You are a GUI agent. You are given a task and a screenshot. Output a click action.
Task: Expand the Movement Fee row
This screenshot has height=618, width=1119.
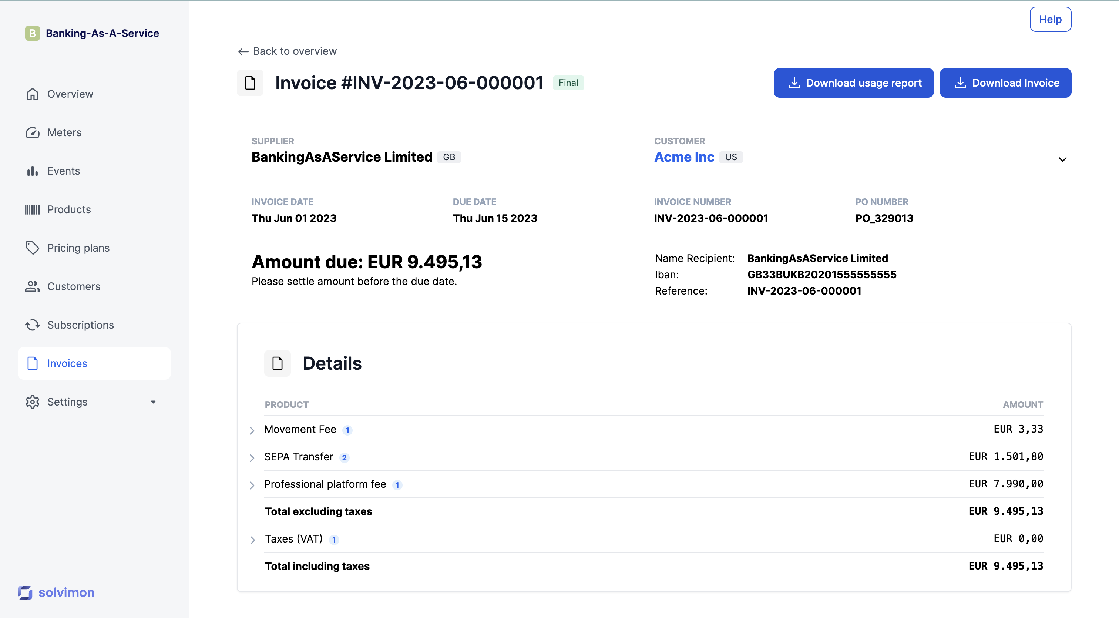point(252,430)
